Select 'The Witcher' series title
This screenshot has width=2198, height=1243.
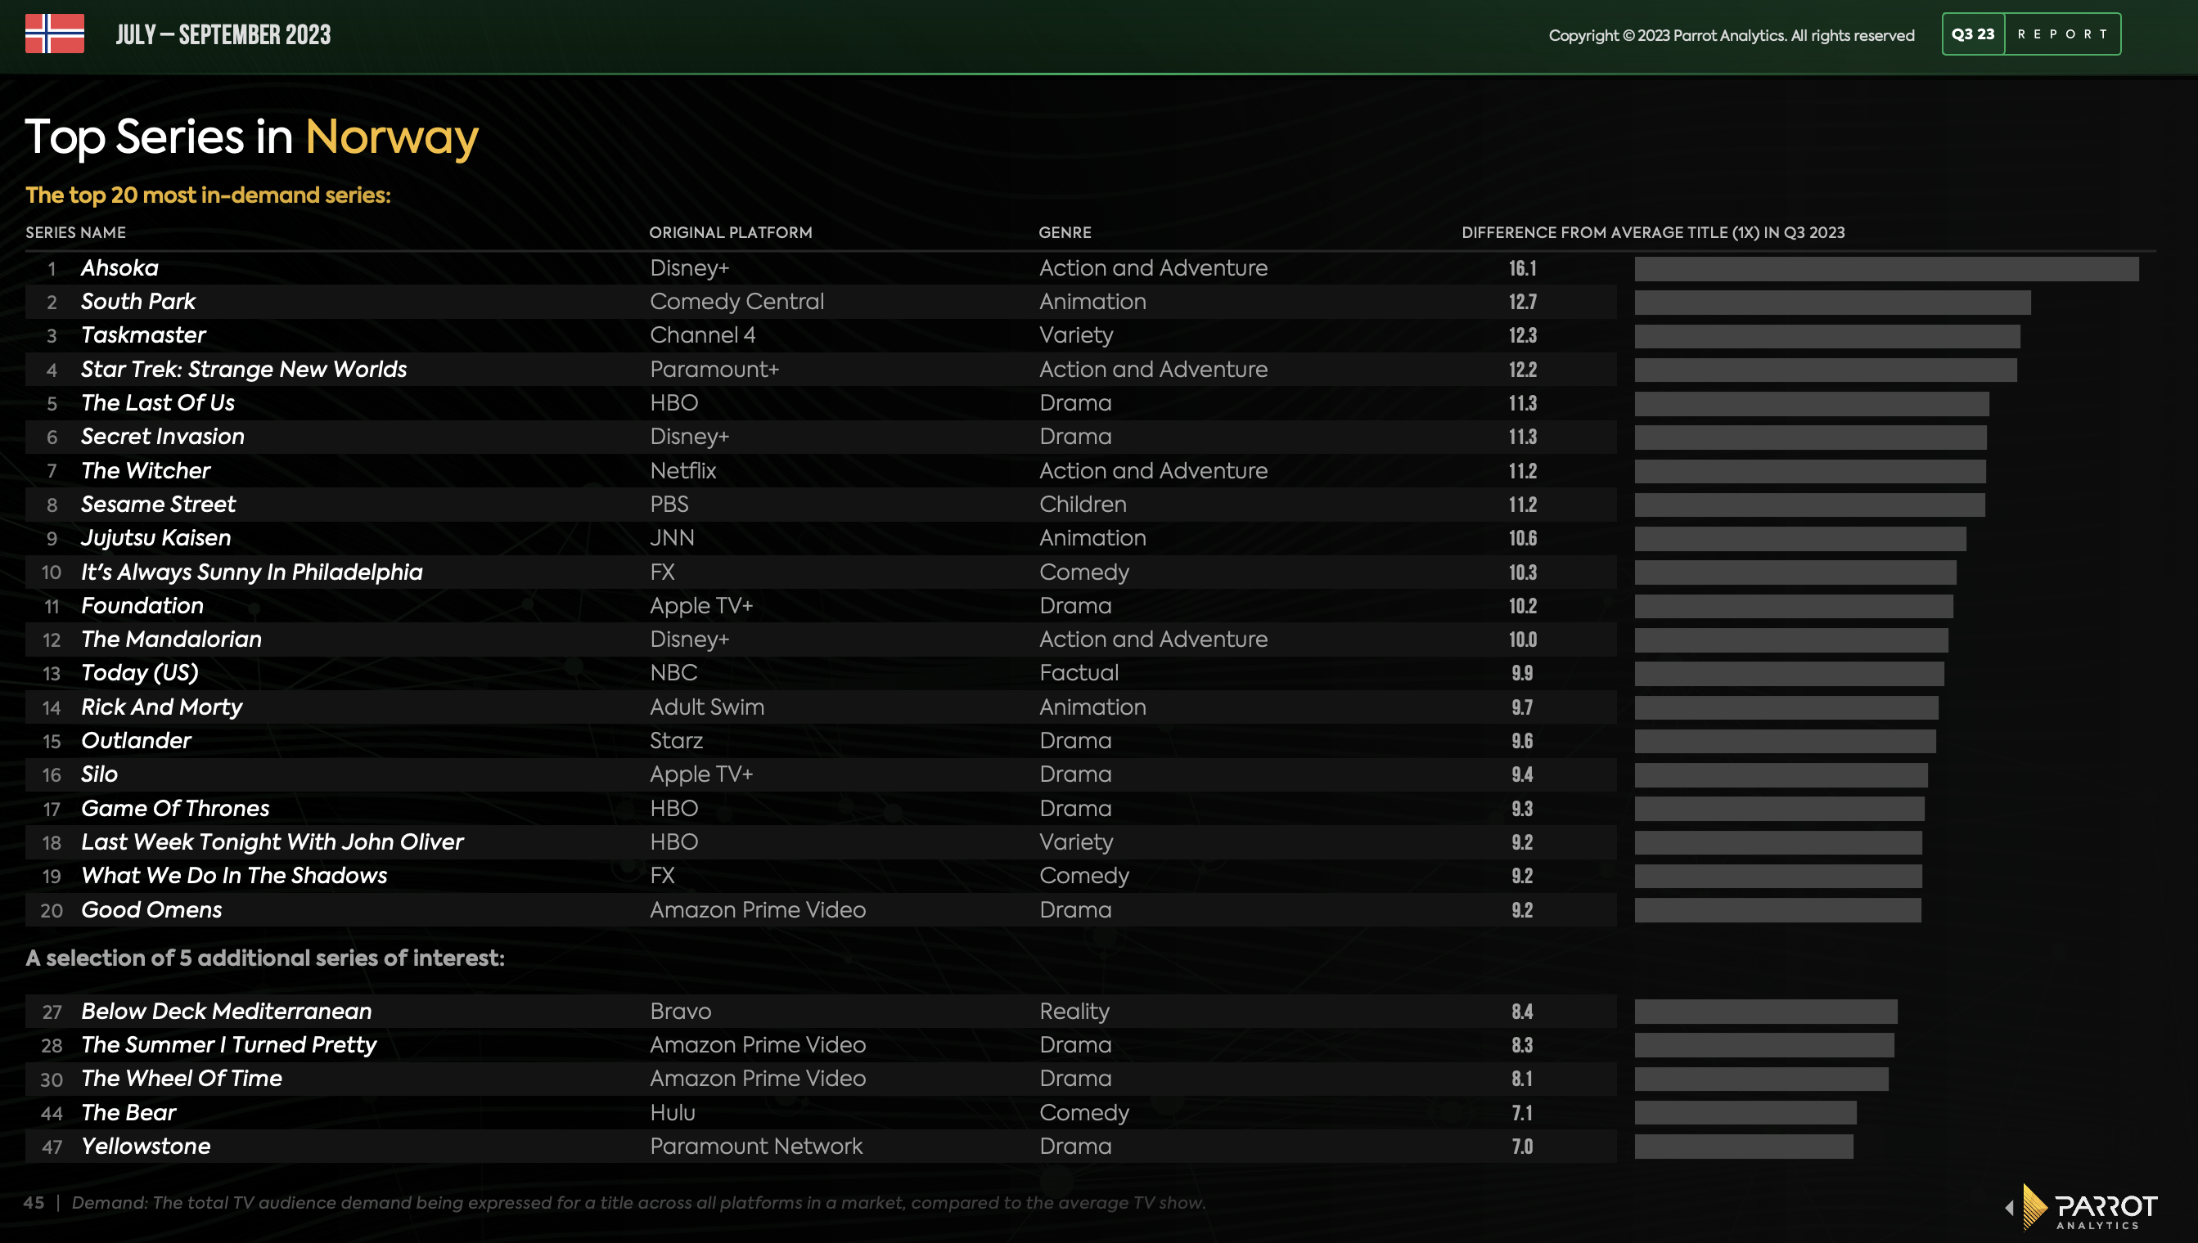click(x=145, y=470)
